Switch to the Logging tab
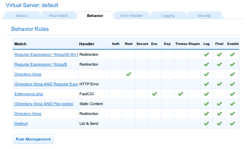The width and height of the screenshot is (247, 149). click(168, 16)
